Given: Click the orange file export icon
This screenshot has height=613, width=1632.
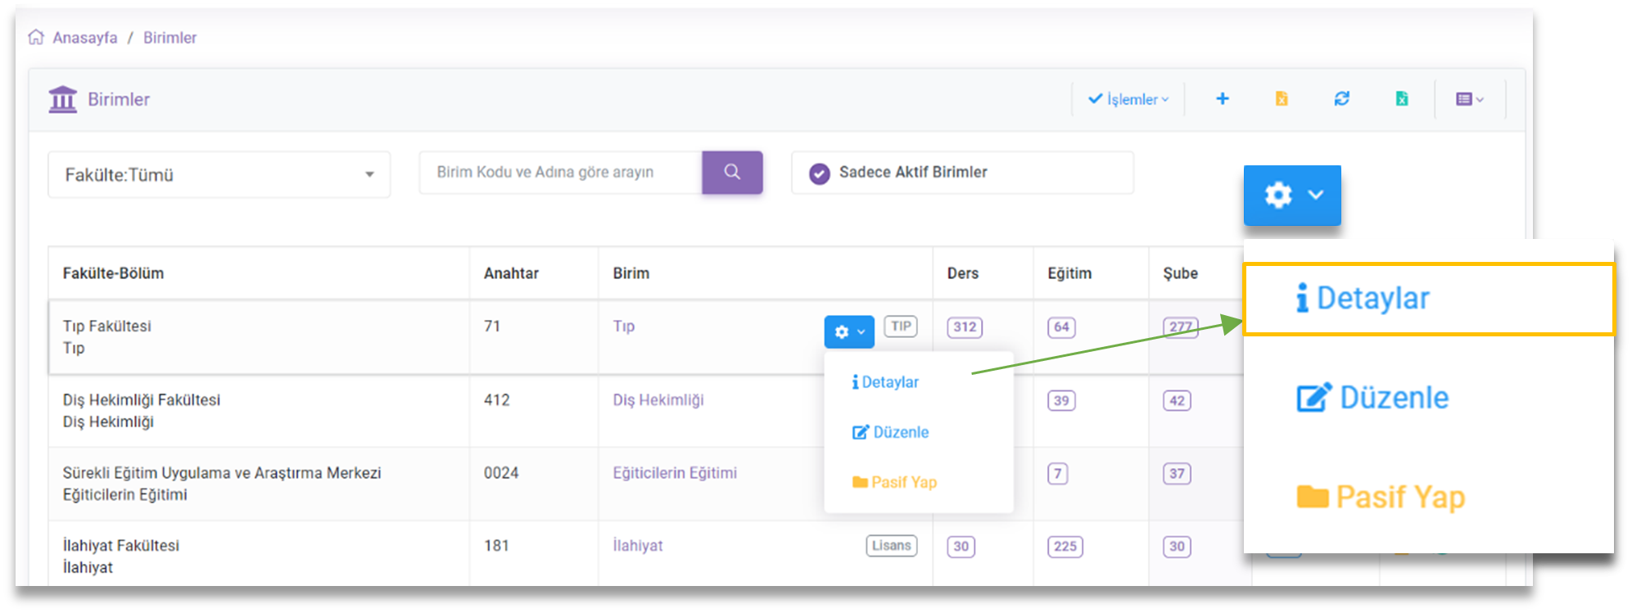Looking at the screenshot, I should (1282, 99).
